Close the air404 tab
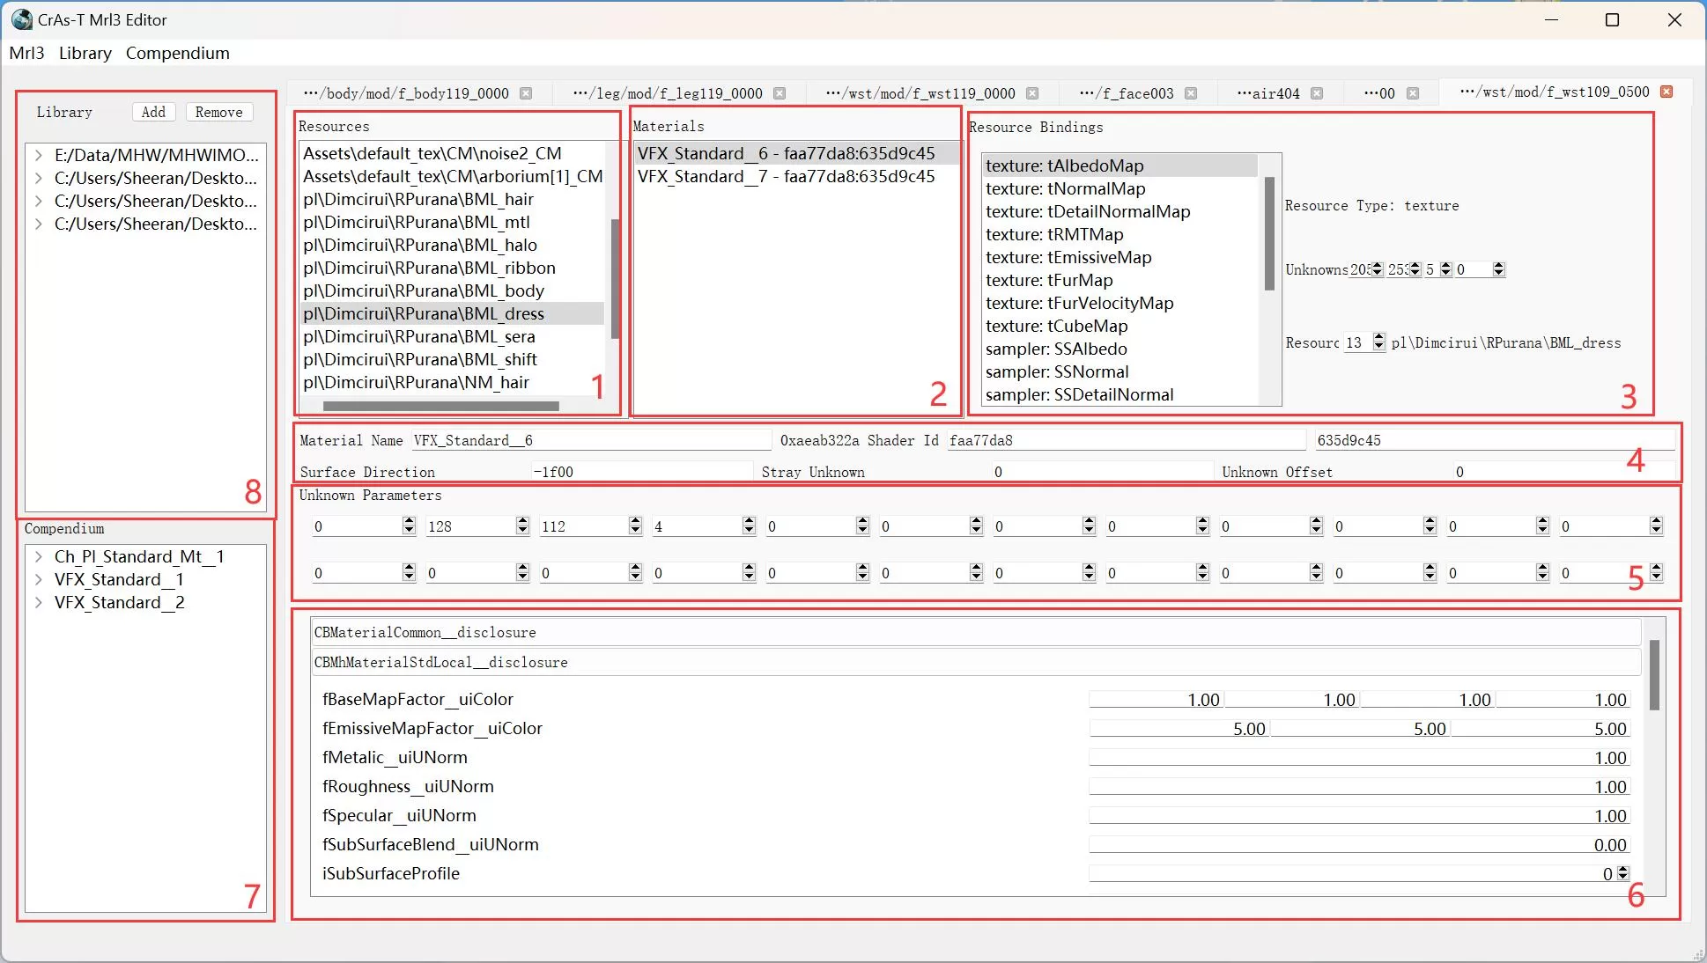Viewport: 1707px width, 963px height. [1317, 93]
